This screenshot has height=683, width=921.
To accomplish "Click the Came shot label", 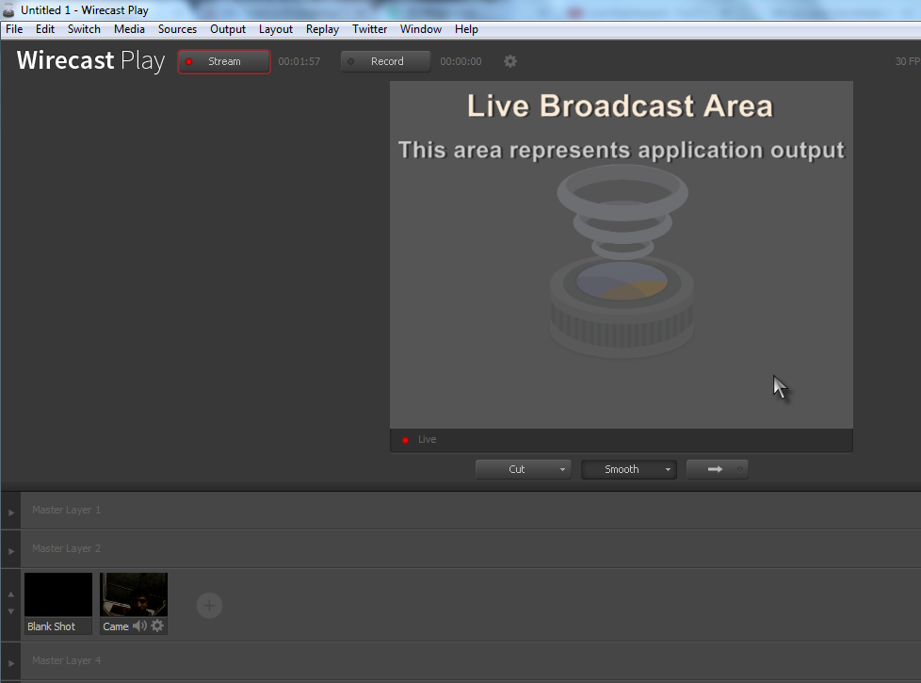I will (x=116, y=626).
